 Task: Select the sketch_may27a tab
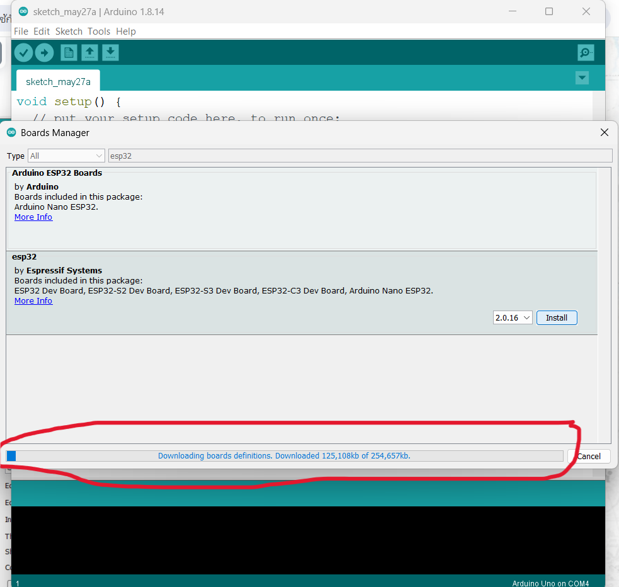(58, 81)
